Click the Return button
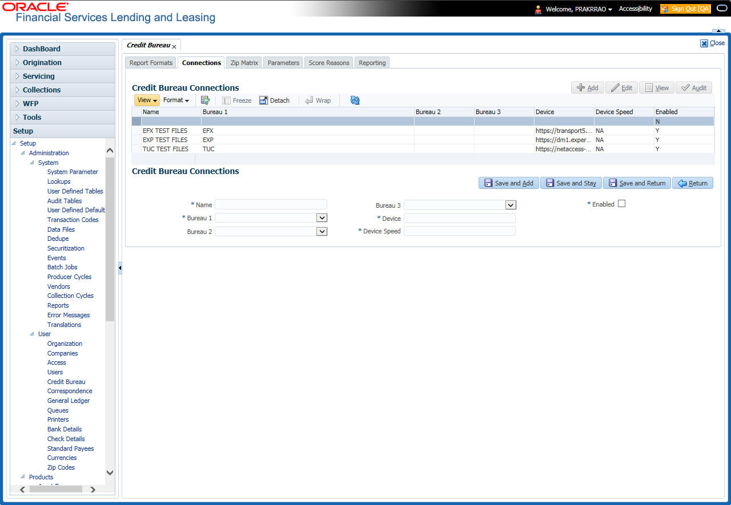The image size is (731, 505). (693, 183)
